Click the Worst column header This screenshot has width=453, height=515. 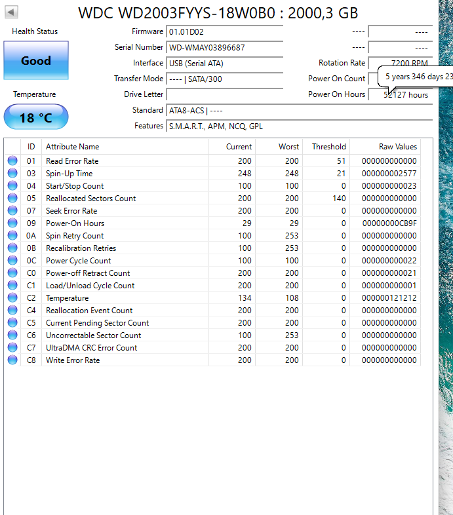(x=279, y=147)
